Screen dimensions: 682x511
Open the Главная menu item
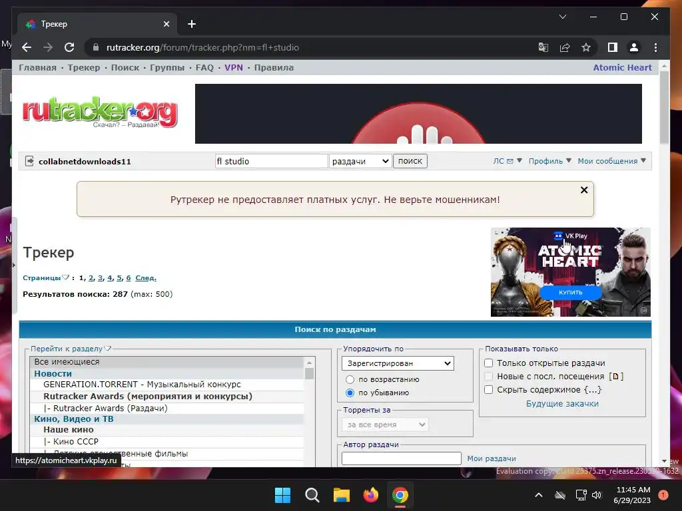[x=37, y=67]
